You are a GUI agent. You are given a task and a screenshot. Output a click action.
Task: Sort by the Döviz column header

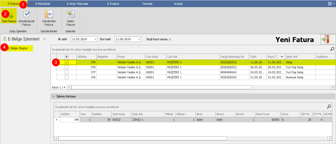pos(290,114)
